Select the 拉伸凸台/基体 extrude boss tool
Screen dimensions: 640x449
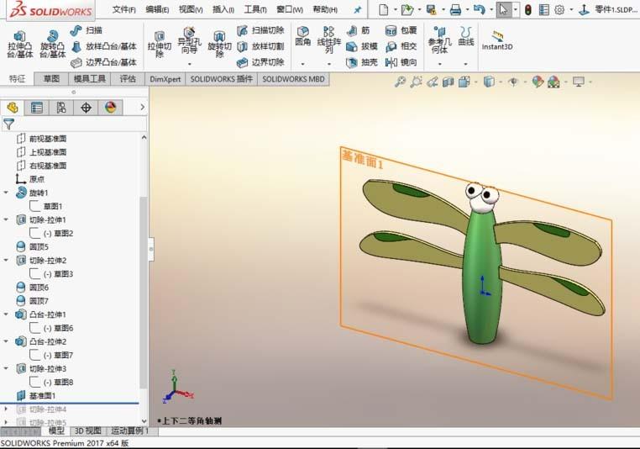pos(19,44)
